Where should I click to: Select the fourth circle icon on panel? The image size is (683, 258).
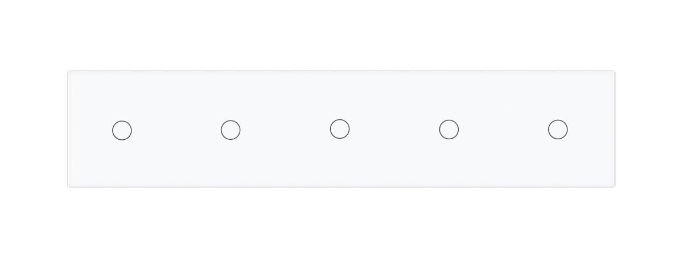449,130
